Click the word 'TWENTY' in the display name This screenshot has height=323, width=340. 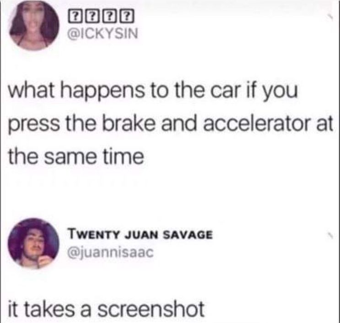click(x=94, y=235)
